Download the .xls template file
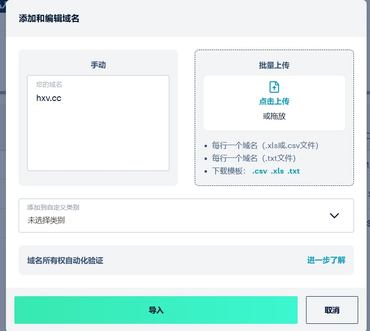The height and width of the screenshot is (331, 370). click(x=277, y=171)
